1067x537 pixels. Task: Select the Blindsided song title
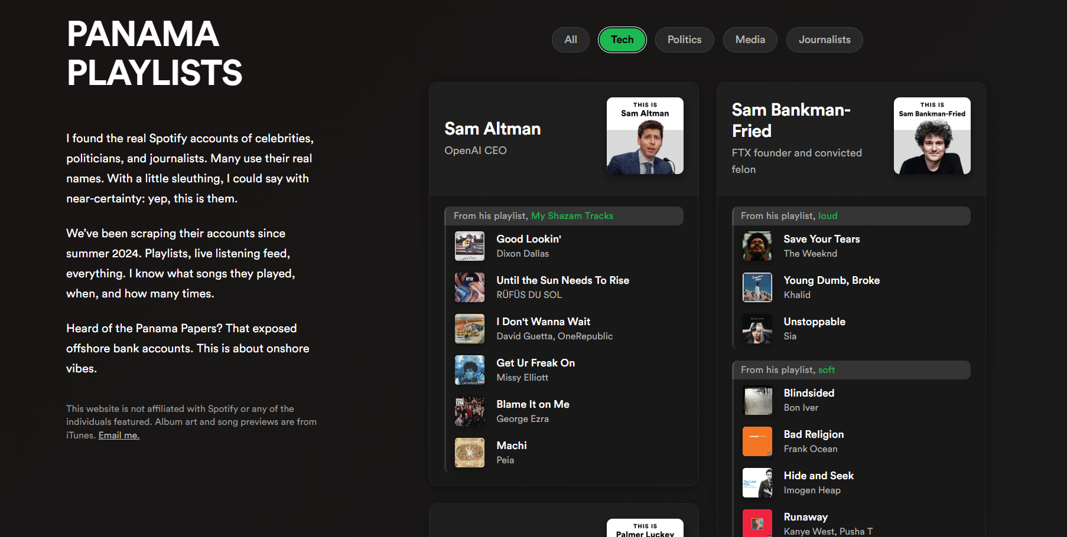[x=809, y=393]
